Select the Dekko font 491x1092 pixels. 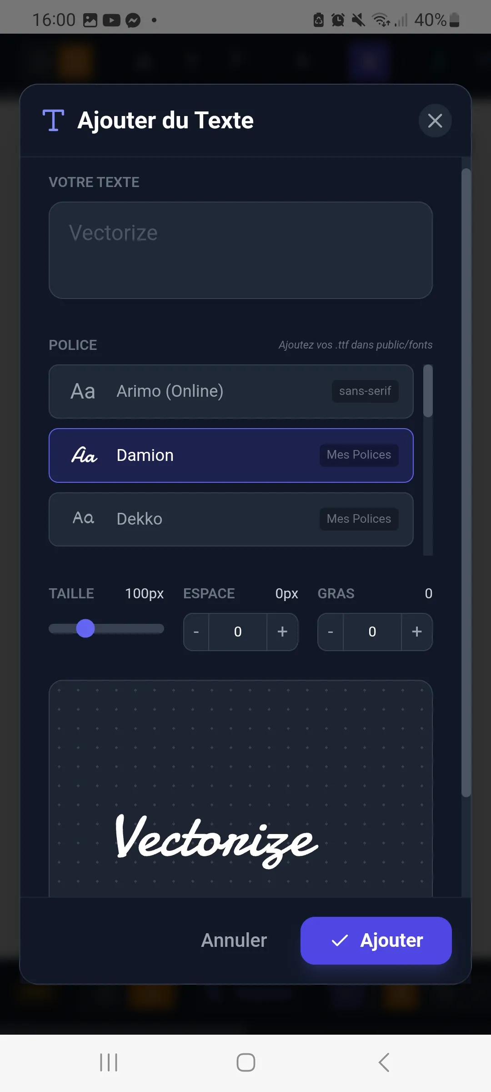click(x=230, y=519)
